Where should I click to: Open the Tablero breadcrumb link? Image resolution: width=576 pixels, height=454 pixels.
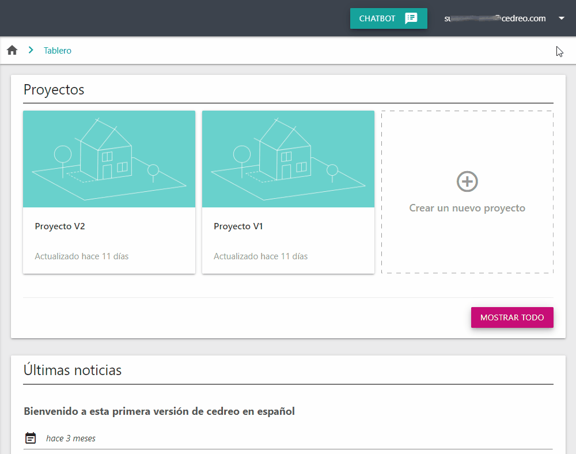(57, 50)
